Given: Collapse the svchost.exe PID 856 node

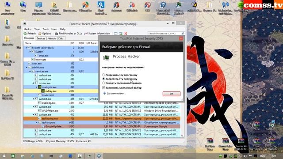Looking at the screenshot, I should point(33,99).
